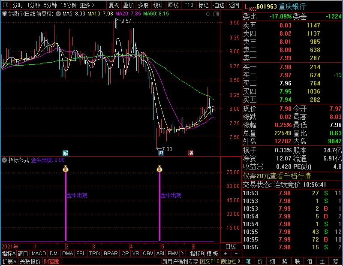Screen dimensions: 343x266
Task: Click the 多股 multi-stock button
Action: tap(143, 5)
